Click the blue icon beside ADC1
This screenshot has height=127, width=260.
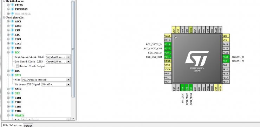pos(12,21)
